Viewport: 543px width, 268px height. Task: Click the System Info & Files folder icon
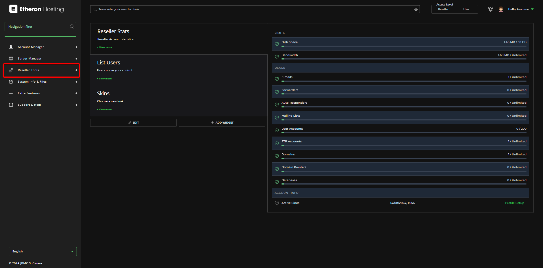tap(11, 82)
